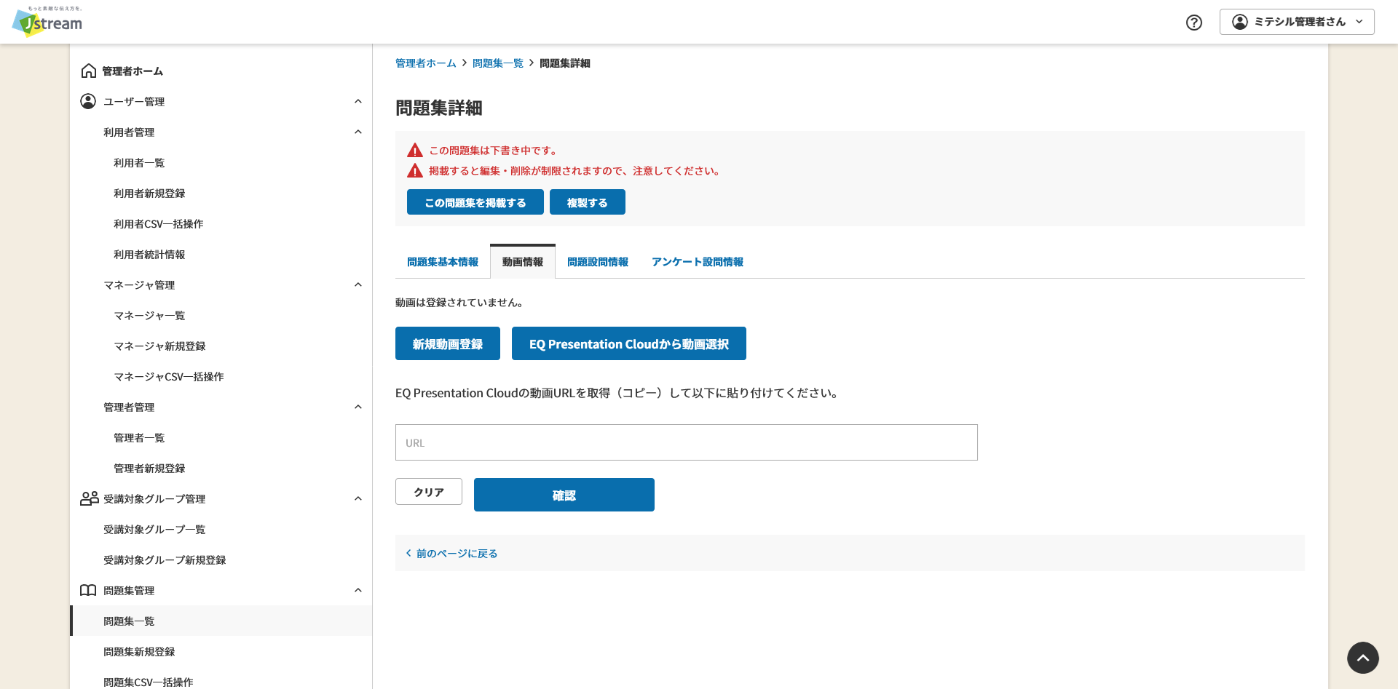Click the クリア button
Screen dimensions: 1398x689
coord(429,492)
